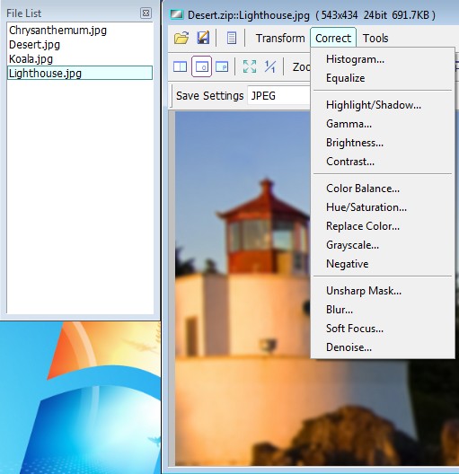Toggle the 'P' view mode icon

pos(222,66)
